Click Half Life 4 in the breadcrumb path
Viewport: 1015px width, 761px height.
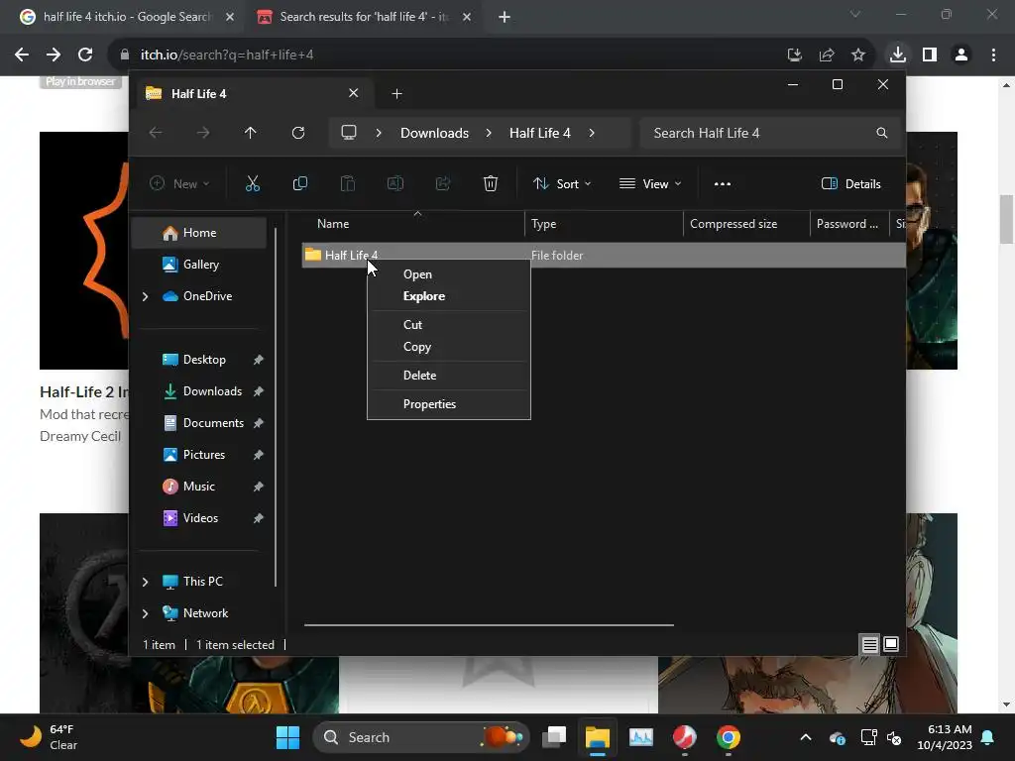click(x=540, y=133)
